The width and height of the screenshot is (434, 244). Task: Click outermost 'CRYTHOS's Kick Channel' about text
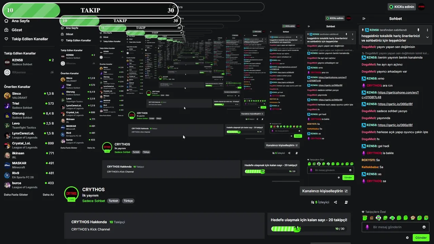(x=91, y=229)
